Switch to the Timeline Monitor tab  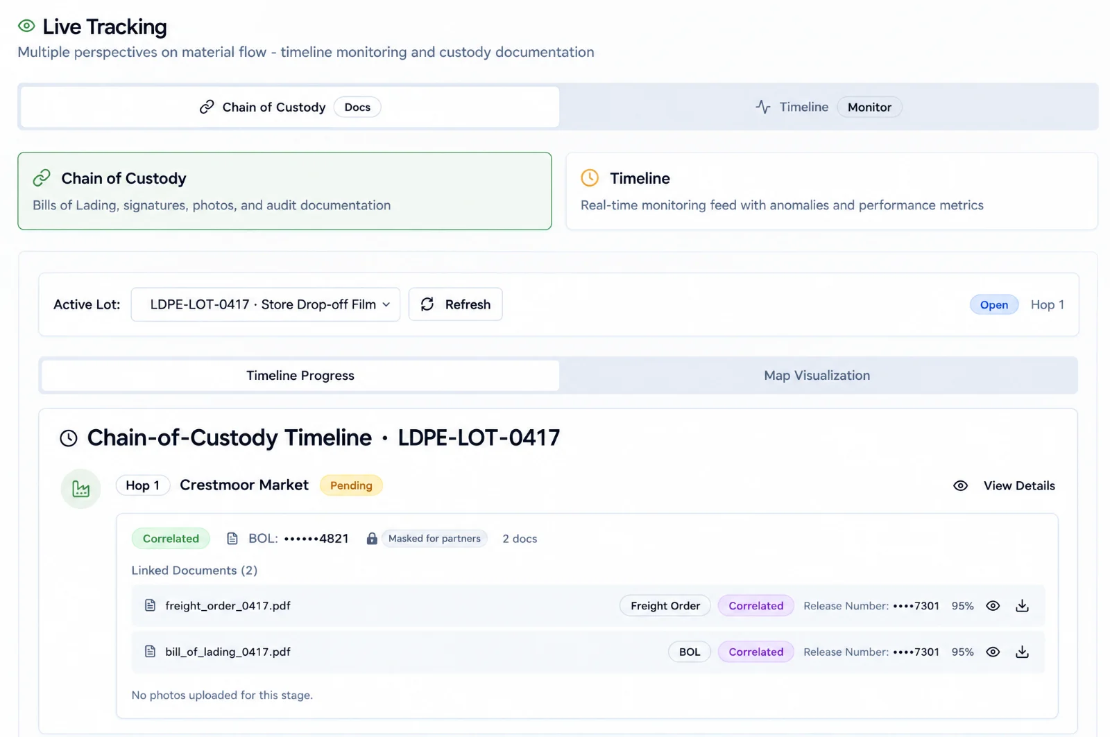pyautogui.click(x=828, y=107)
